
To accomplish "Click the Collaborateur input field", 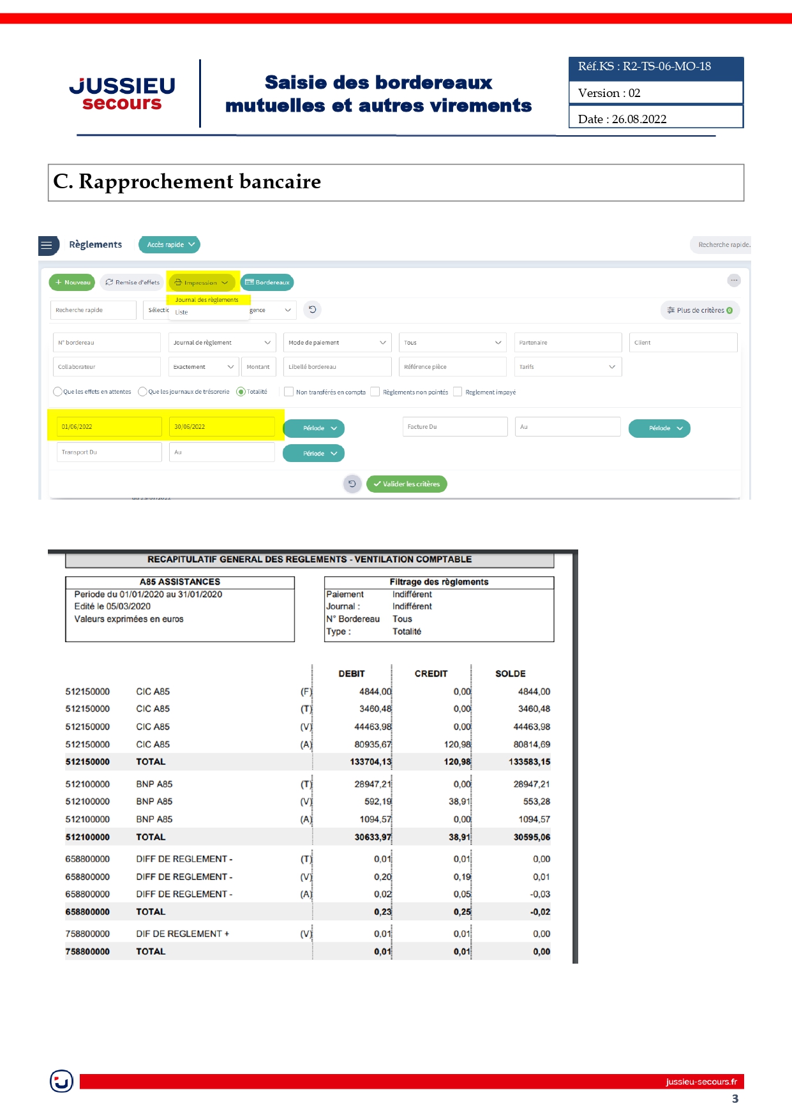I will pyautogui.click(x=107, y=367).
